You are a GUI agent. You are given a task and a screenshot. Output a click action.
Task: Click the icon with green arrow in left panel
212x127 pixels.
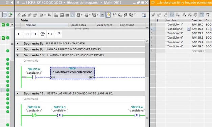10,15
